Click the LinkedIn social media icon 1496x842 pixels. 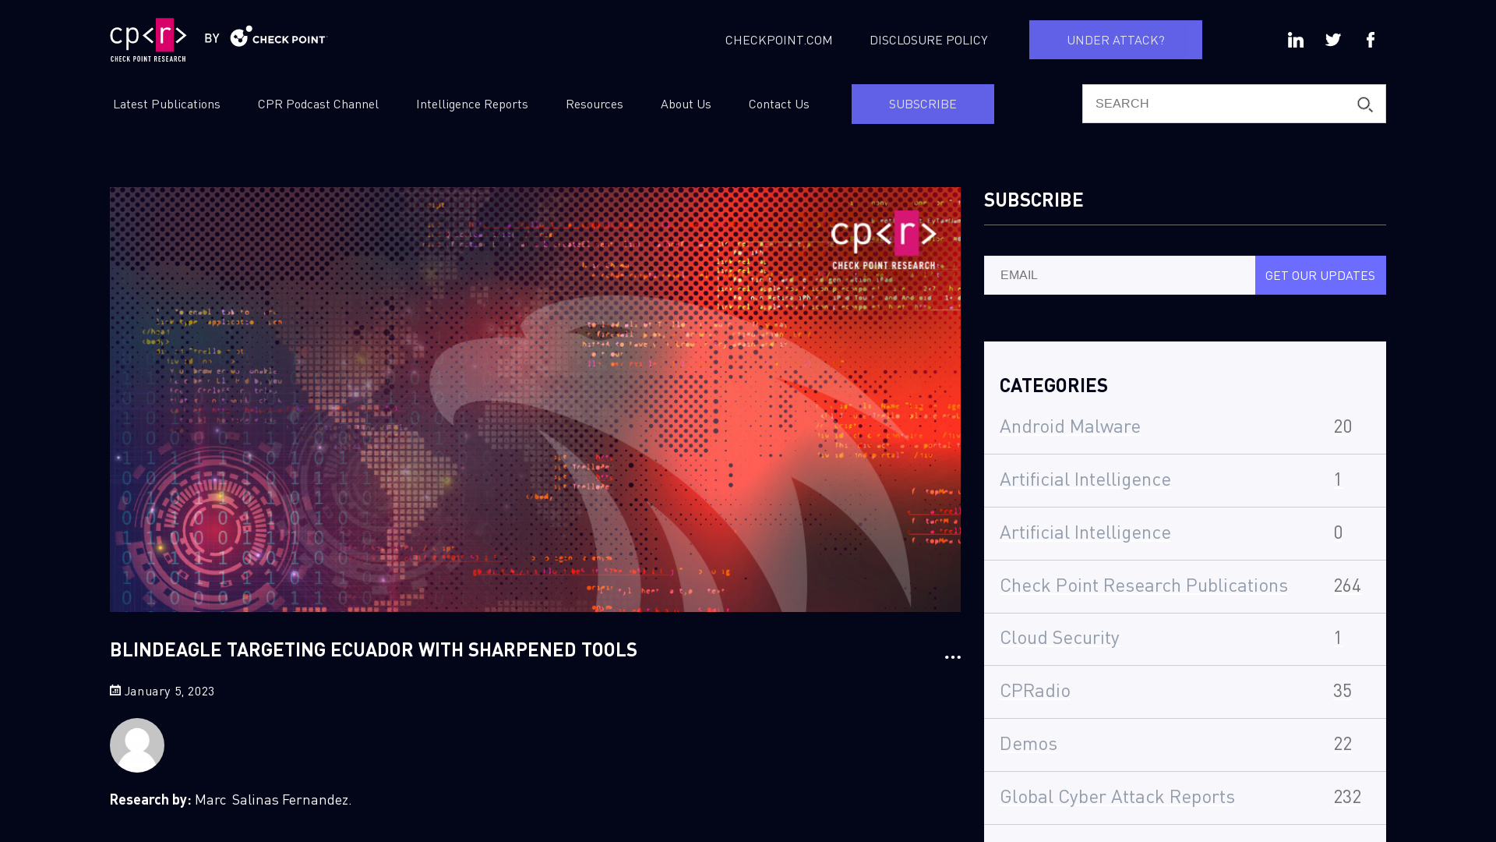click(x=1296, y=39)
